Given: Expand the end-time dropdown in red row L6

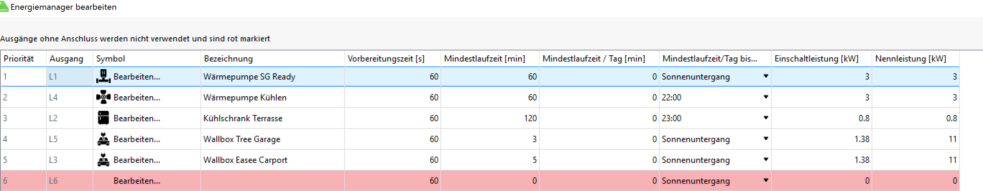Looking at the screenshot, I should 766,180.
